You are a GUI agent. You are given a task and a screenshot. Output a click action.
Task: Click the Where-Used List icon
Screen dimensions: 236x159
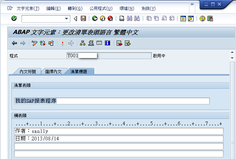pyautogui.click(x=71, y=43)
